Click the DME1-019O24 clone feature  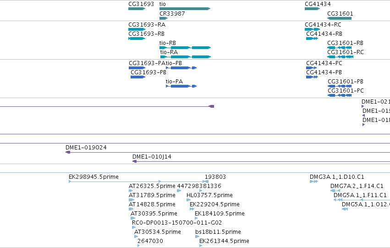(x=228, y=152)
